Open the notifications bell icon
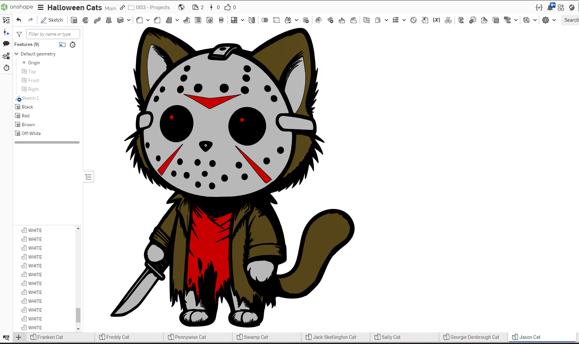 tap(550, 7)
